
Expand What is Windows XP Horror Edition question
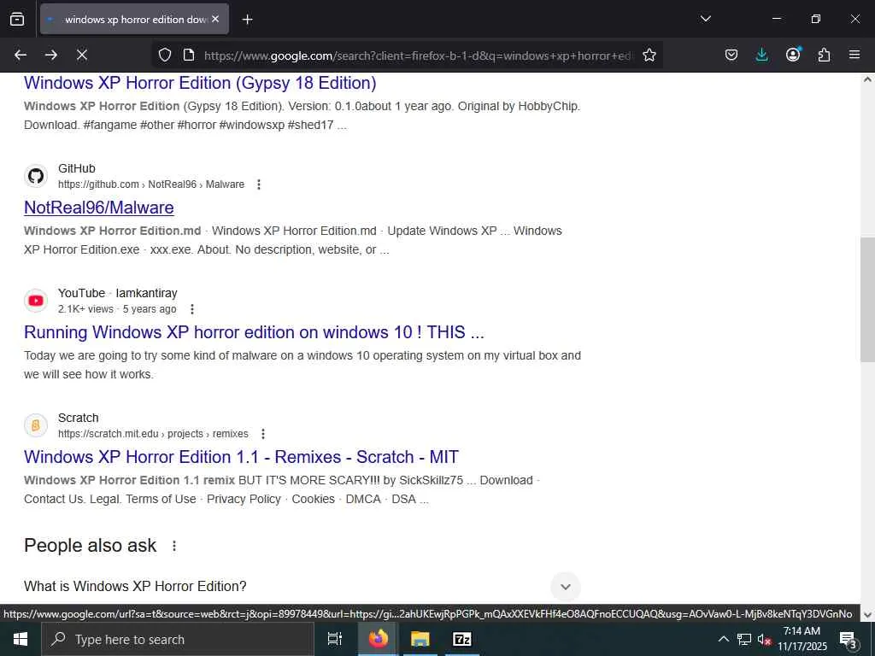click(566, 587)
